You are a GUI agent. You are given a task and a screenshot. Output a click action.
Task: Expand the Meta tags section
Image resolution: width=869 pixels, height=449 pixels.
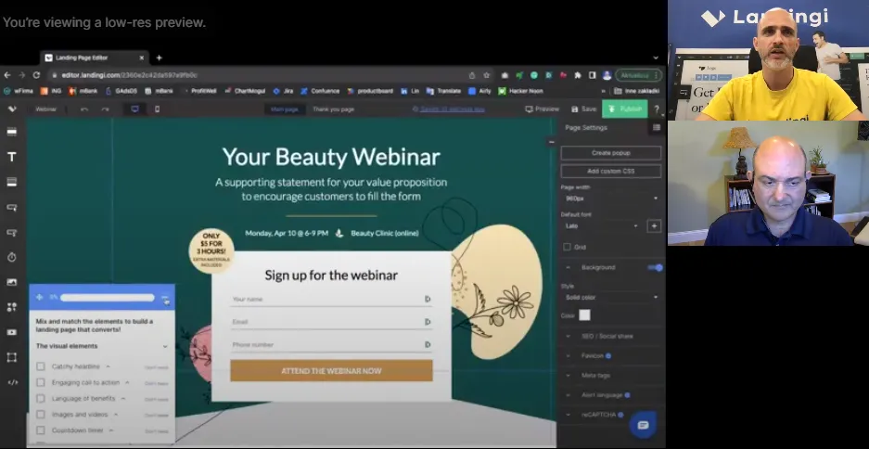click(x=569, y=376)
